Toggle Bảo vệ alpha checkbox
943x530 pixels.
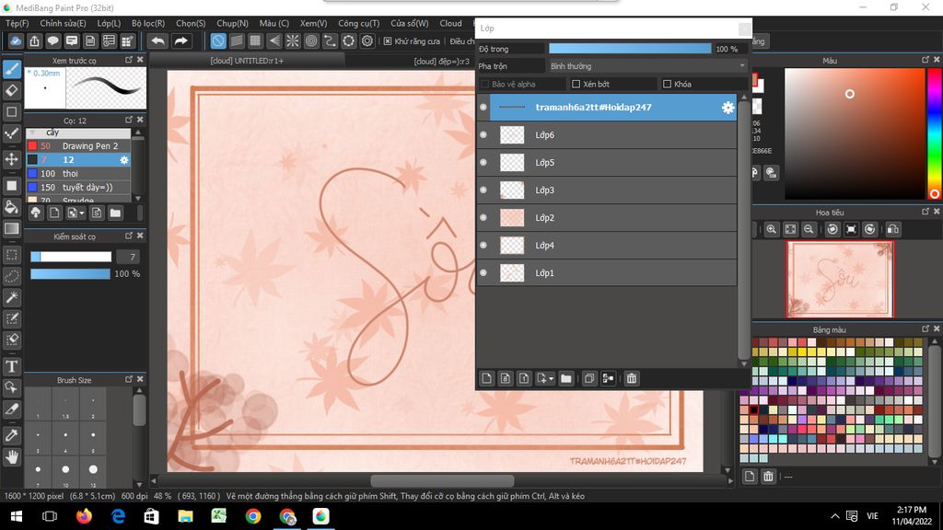[484, 84]
